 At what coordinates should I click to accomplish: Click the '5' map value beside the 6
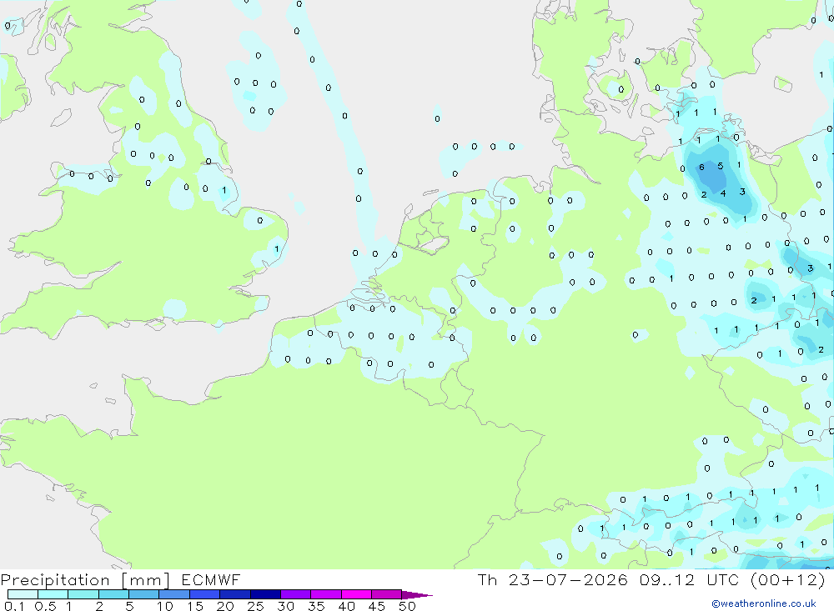(721, 166)
